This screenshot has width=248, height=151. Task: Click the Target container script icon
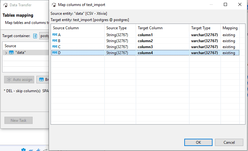tap(35, 36)
